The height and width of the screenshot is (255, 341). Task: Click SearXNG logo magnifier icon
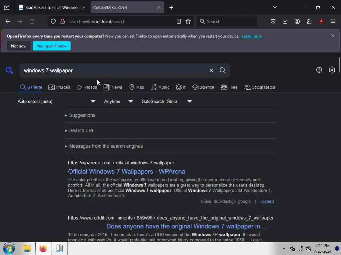9,70
